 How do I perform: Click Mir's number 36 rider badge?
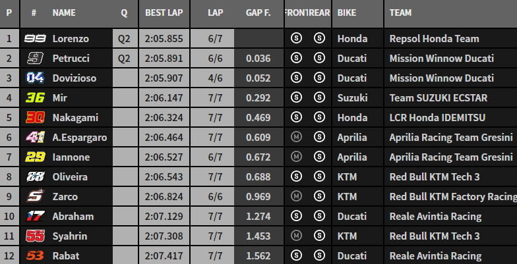(x=34, y=98)
